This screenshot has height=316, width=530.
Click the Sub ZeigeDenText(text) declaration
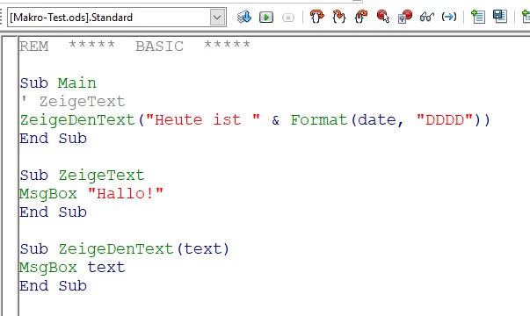pyautogui.click(x=125, y=249)
